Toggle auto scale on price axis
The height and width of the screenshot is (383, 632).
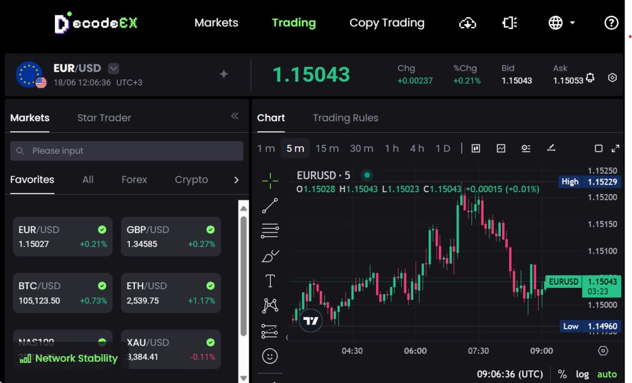tap(606, 374)
